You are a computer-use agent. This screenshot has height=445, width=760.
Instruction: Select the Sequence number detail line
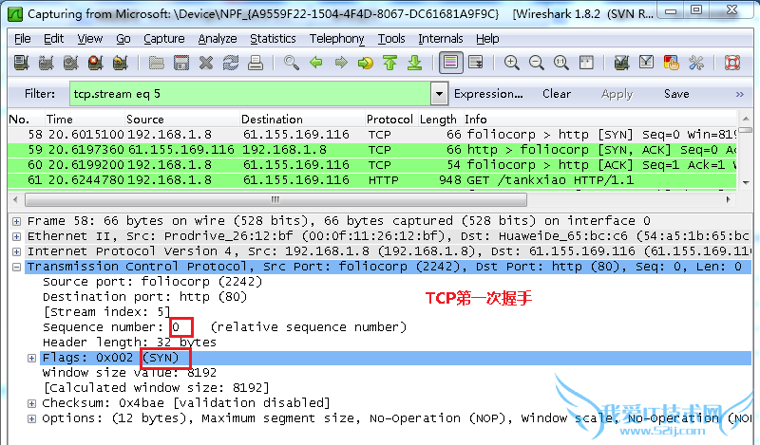click(224, 327)
